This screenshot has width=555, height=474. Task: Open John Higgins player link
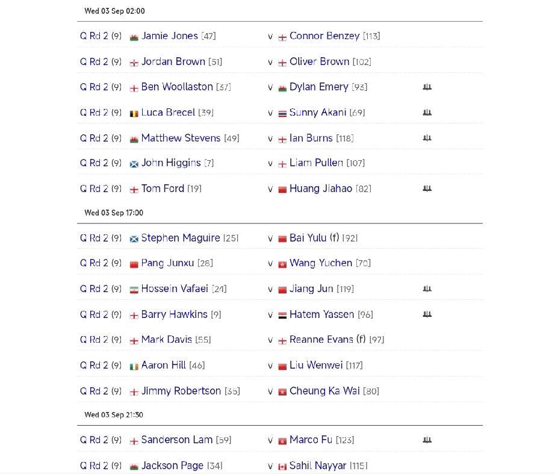pos(171,163)
